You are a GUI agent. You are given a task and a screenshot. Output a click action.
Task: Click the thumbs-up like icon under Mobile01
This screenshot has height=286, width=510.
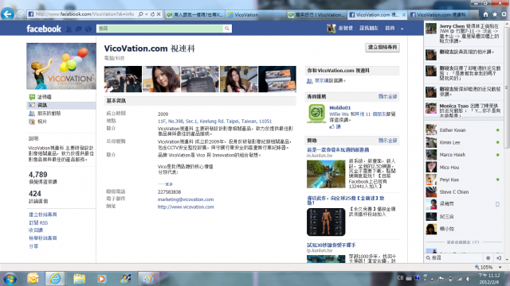tap(331, 127)
